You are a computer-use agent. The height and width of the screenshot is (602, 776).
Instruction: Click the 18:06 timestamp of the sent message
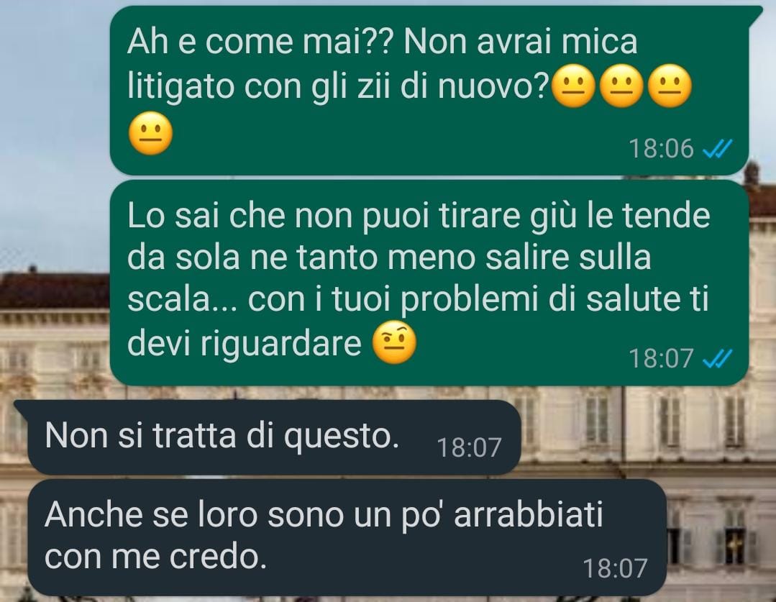click(x=661, y=148)
